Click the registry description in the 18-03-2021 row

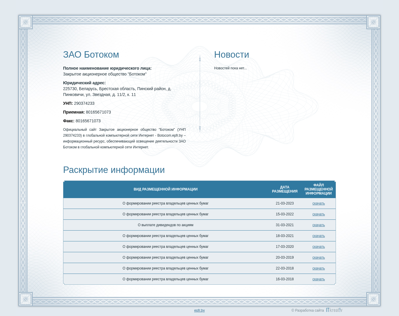(x=166, y=236)
